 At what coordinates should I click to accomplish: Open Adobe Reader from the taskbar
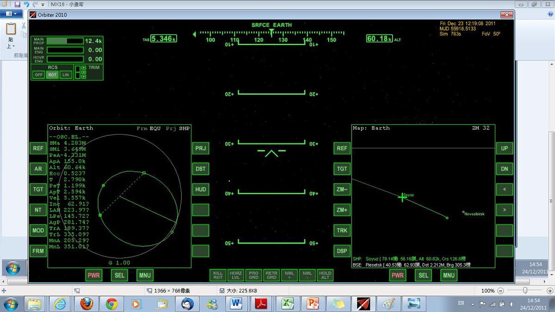coord(262,304)
